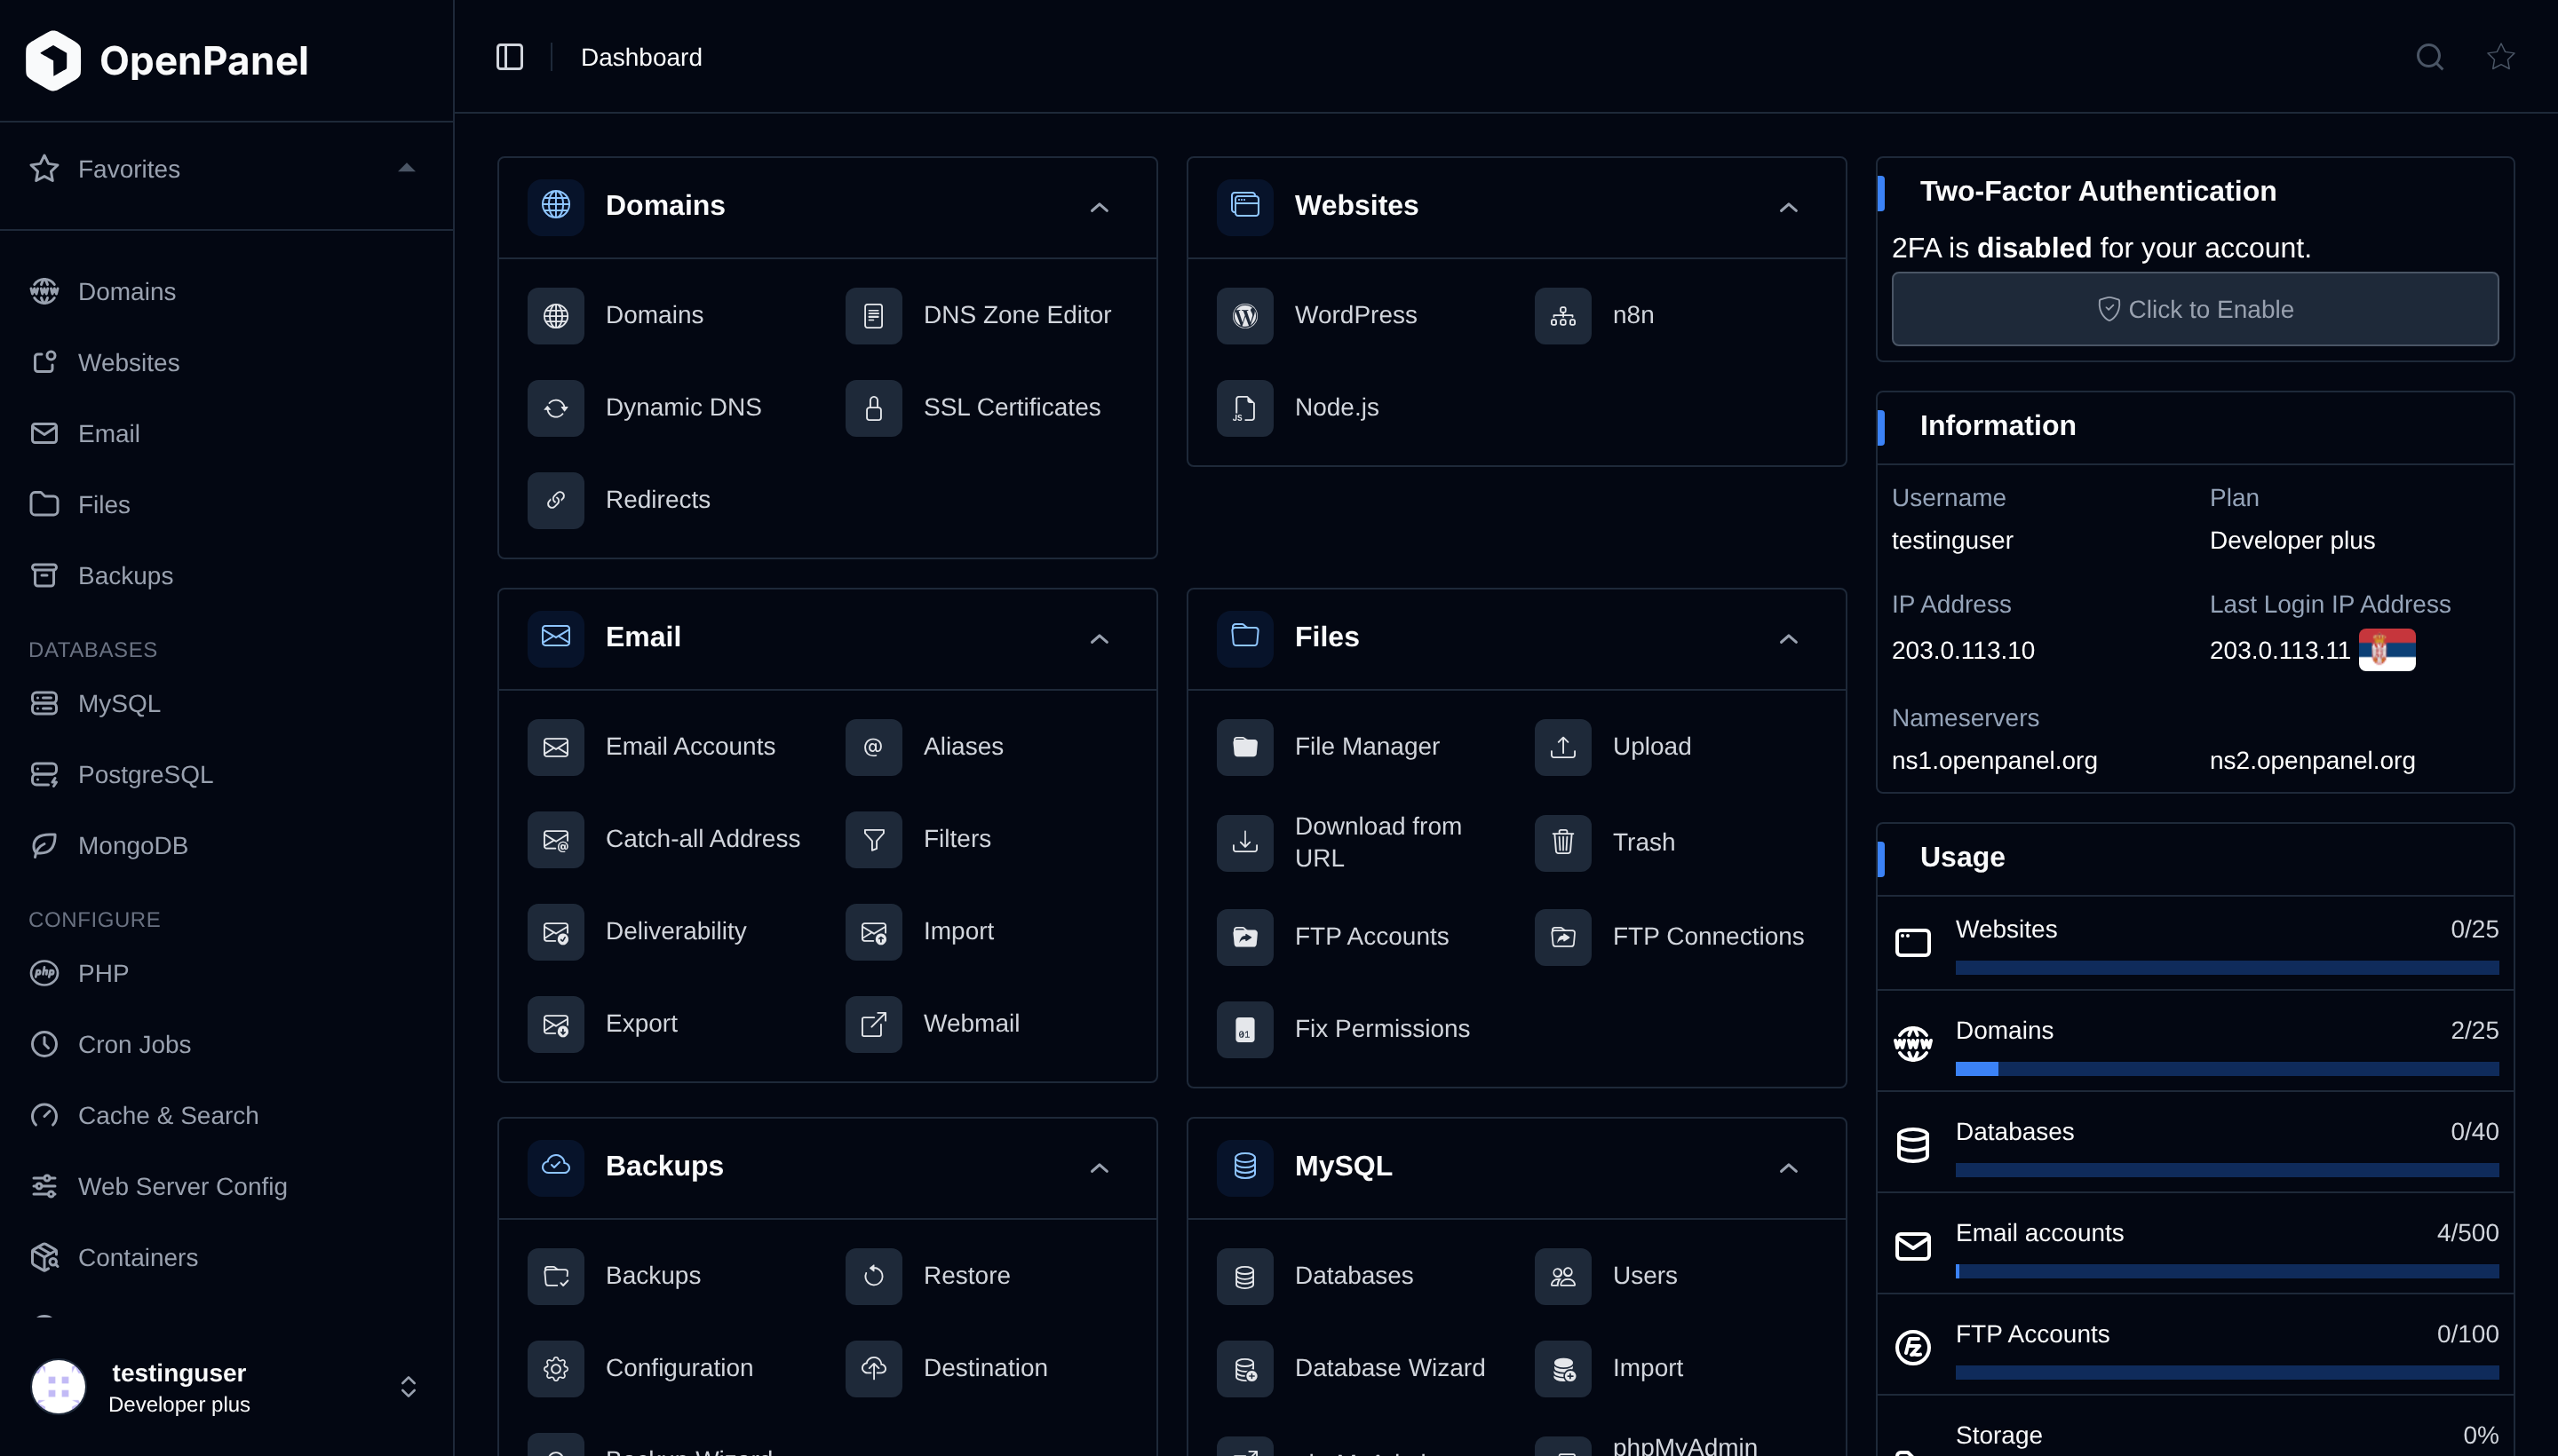The height and width of the screenshot is (1456, 2558).
Task: Open Upload icon in Files
Action: [1562, 747]
